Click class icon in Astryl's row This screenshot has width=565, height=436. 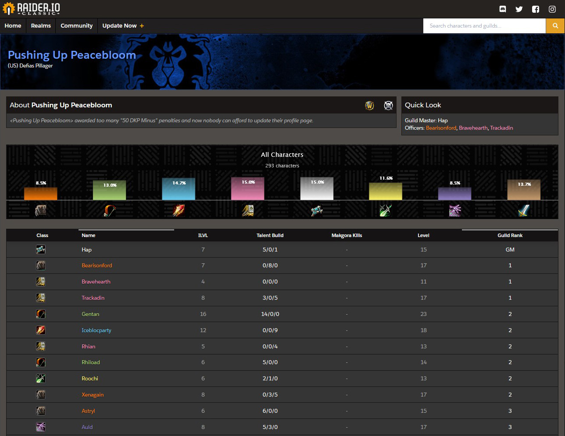[41, 411]
